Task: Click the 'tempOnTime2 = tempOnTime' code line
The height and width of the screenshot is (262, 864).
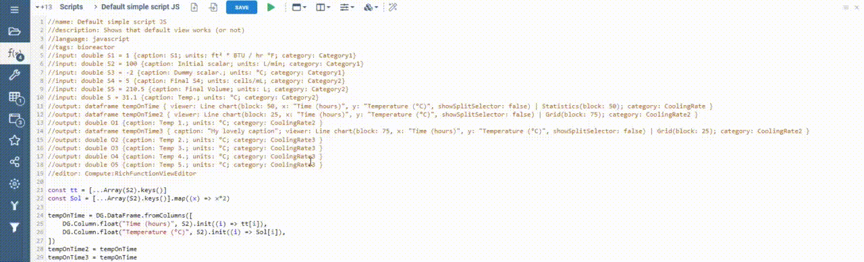Action: (92, 249)
